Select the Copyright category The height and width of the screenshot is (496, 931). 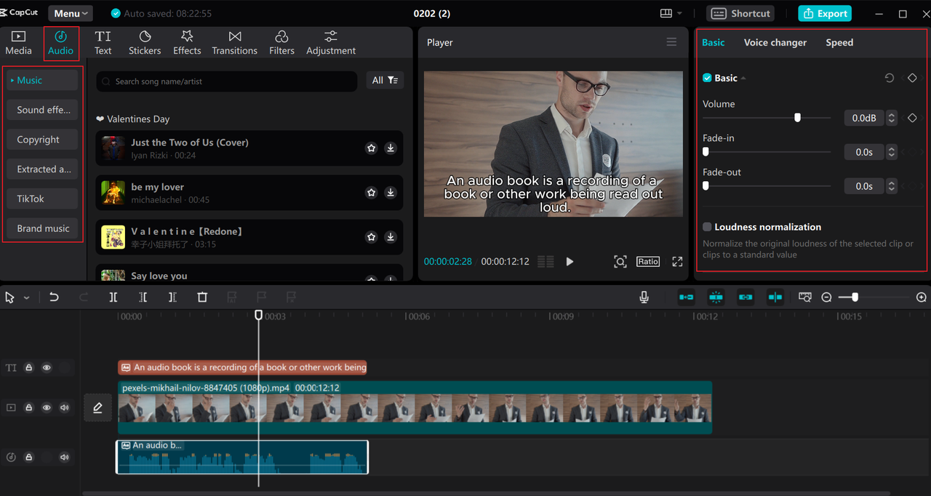[x=43, y=140]
